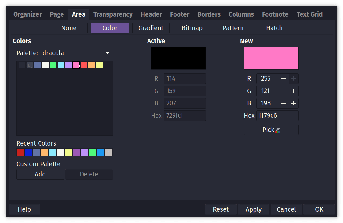
Task: Choose the None fill option
Action: 68,28
